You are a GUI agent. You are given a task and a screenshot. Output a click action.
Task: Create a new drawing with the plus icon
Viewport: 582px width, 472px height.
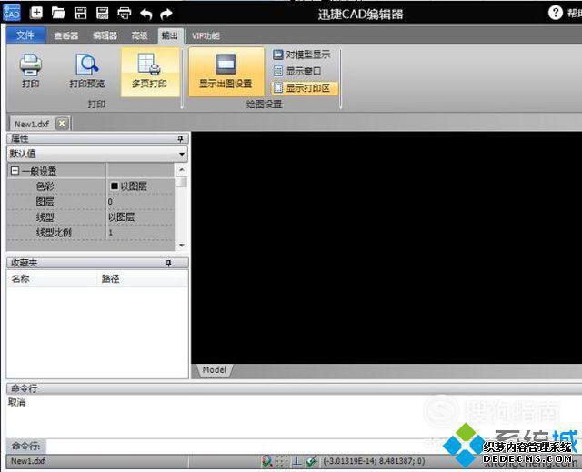[x=36, y=13]
